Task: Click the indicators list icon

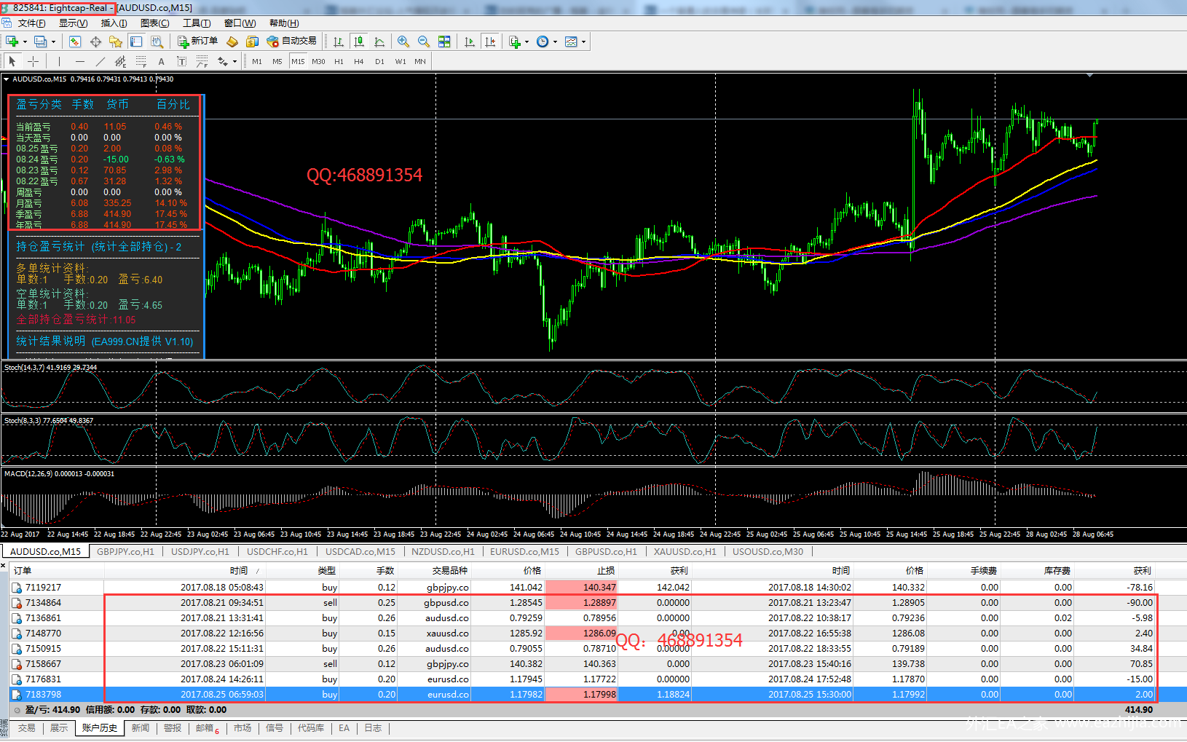Action: point(515,42)
